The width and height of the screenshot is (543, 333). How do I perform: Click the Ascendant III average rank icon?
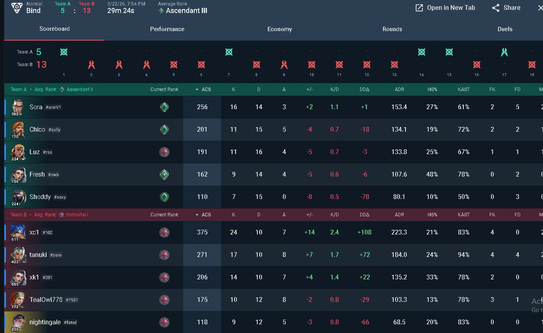tap(161, 10)
